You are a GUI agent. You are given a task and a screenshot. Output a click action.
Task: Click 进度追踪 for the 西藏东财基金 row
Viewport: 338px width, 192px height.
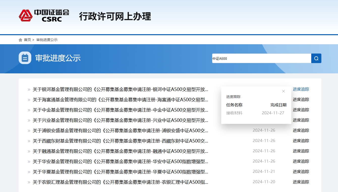301,141
